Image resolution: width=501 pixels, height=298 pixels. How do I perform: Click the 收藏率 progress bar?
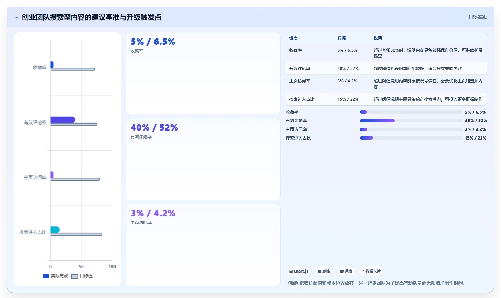(411, 112)
